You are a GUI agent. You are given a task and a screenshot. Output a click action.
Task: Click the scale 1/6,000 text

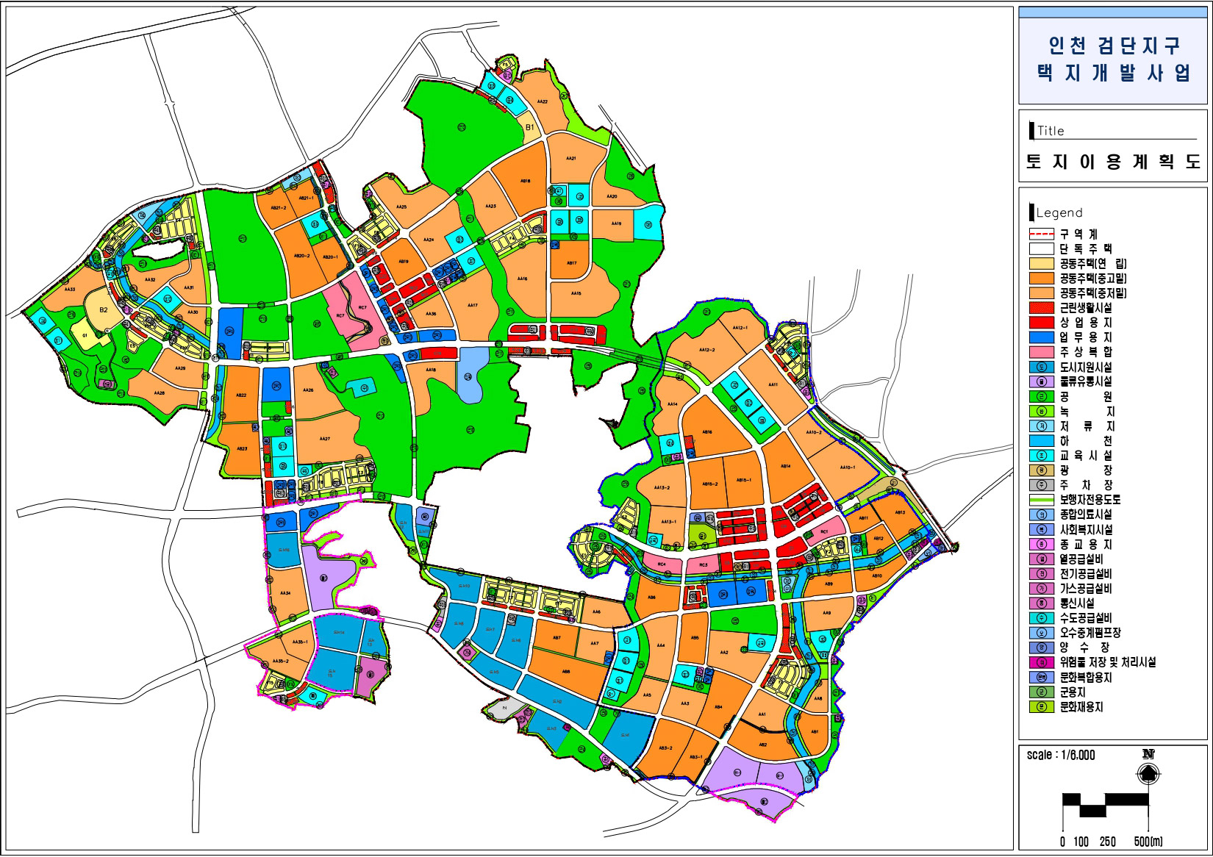pos(1061,755)
